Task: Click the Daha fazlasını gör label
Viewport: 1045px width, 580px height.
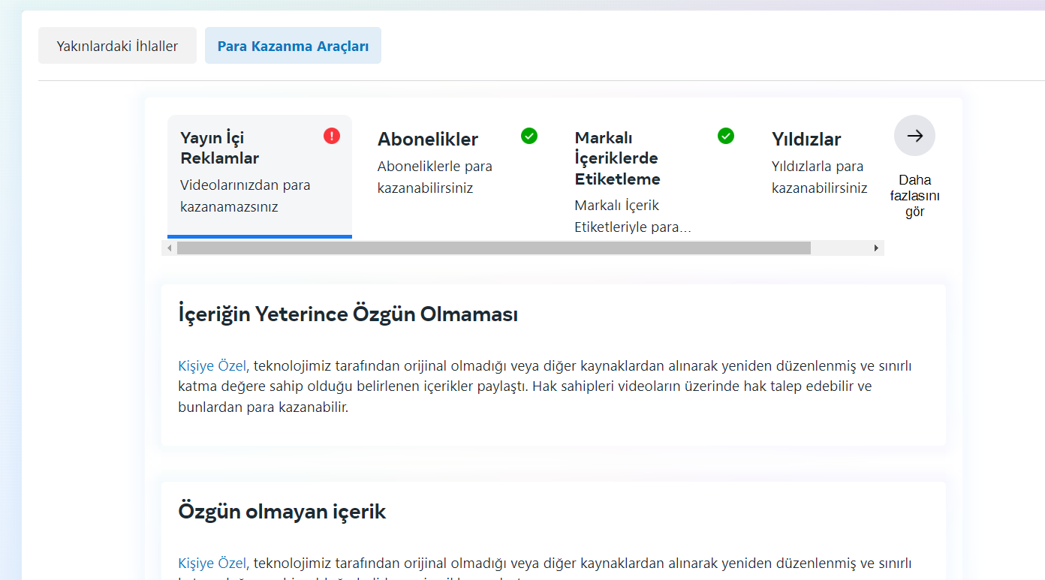Action: coord(914,196)
